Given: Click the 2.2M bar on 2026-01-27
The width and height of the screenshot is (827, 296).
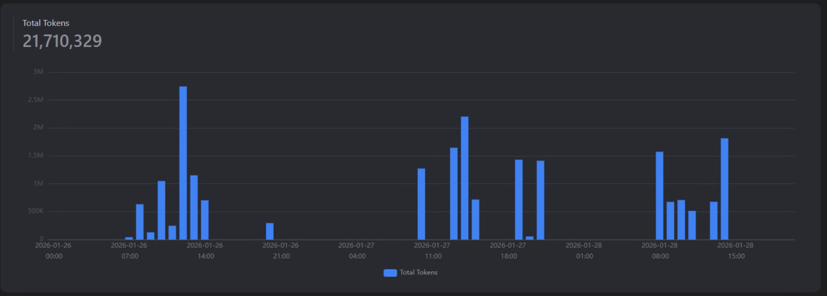Looking at the screenshot, I should click(465, 178).
